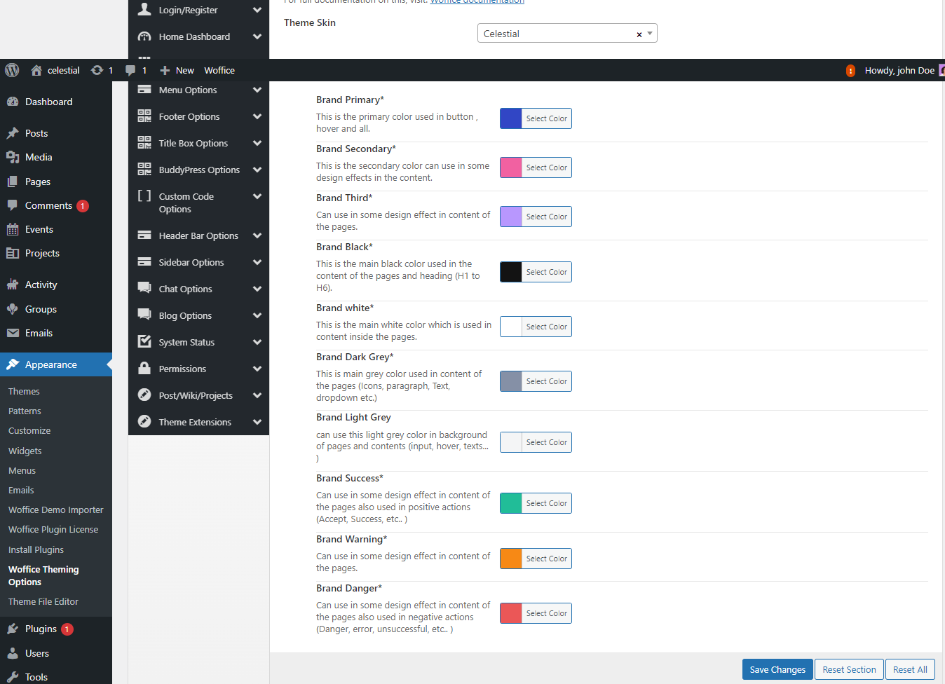Click the orange update notification icon
The width and height of the screenshot is (945, 684).
pos(850,71)
